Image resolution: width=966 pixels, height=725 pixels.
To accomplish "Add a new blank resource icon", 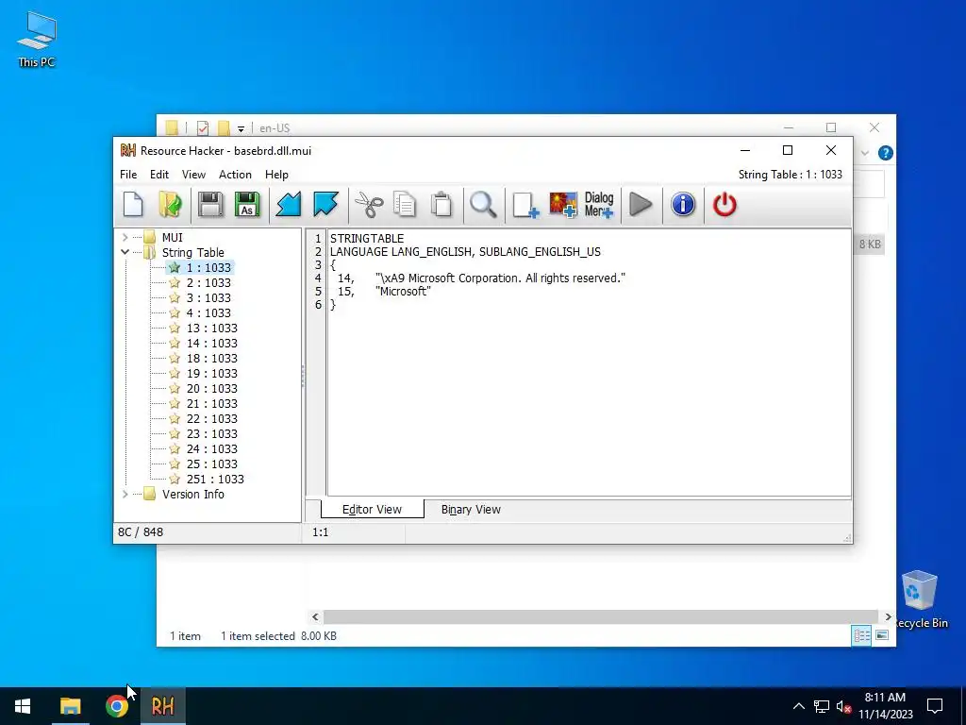I will point(525,205).
